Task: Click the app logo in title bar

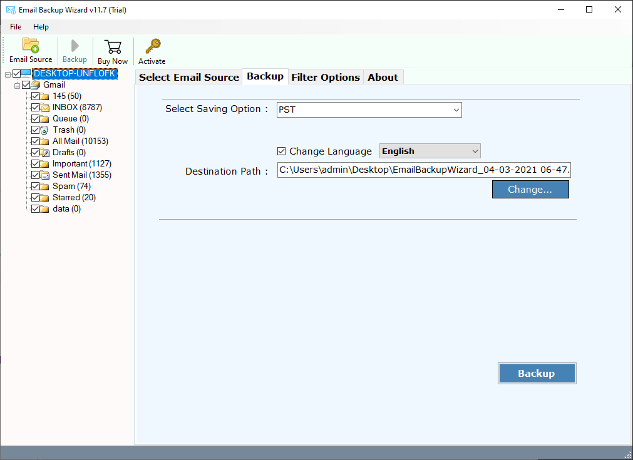Action: point(11,9)
